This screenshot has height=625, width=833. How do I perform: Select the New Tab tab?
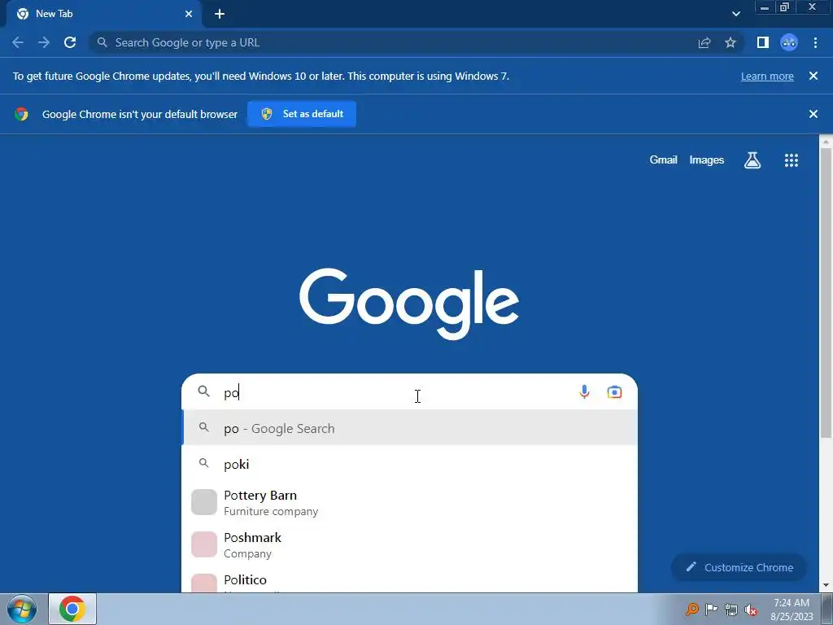[x=103, y=14]
